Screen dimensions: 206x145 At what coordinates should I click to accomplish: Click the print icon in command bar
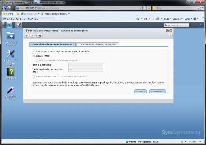[x=158, y=19]
